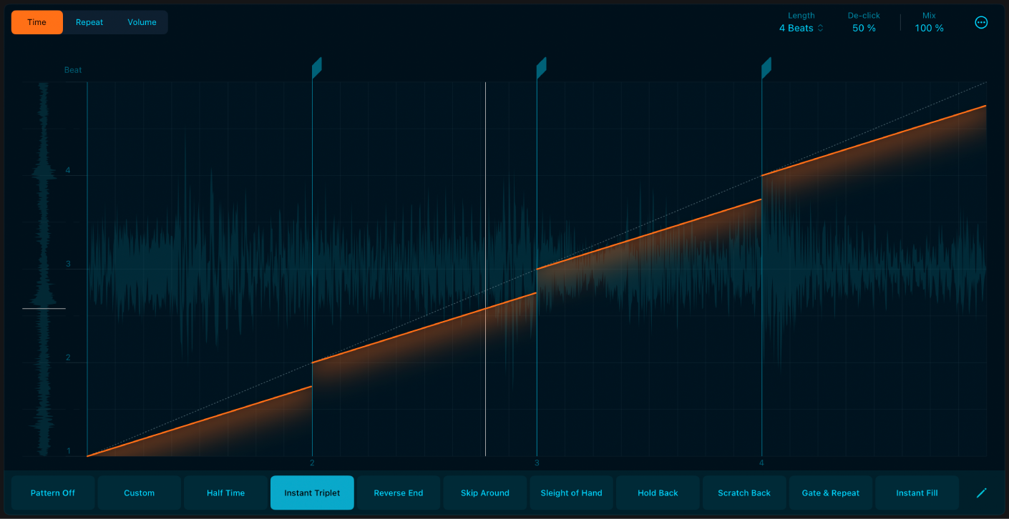The width and height of the screenshot is (1009, 519).
Task: Select the Sleight of Hand preset
Action: coord(571,493)
